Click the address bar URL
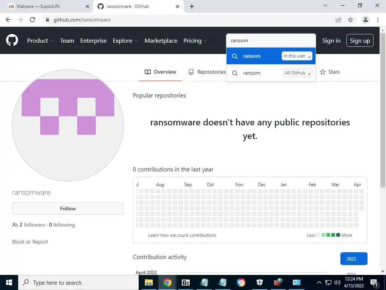 click(x=82, y=20)
